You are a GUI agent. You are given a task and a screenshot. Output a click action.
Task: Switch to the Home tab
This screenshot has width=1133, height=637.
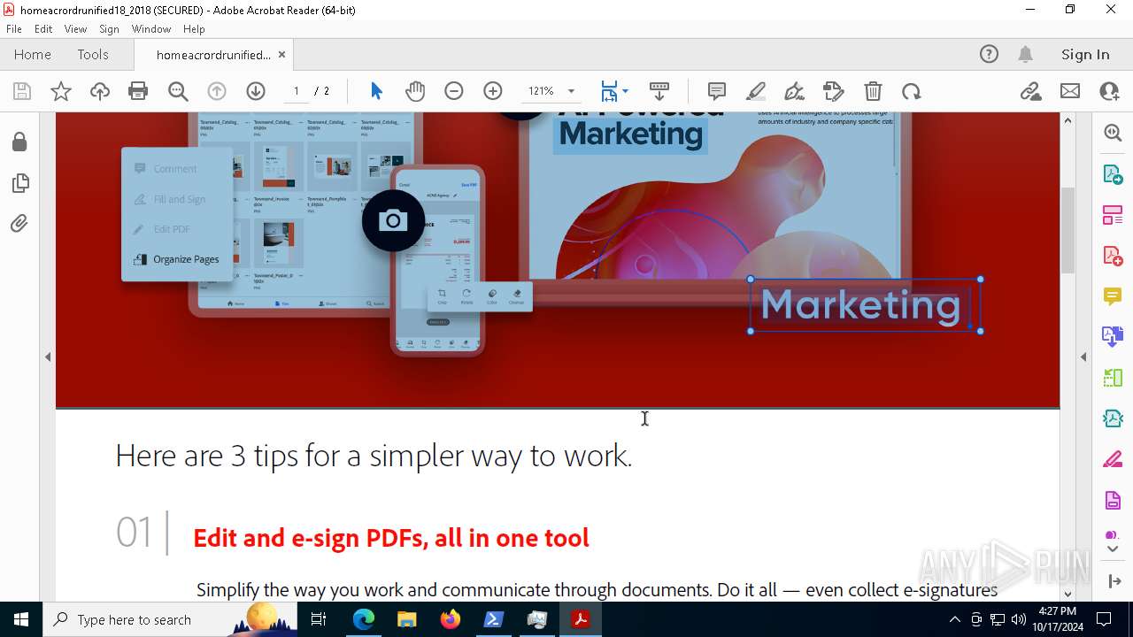33,55
